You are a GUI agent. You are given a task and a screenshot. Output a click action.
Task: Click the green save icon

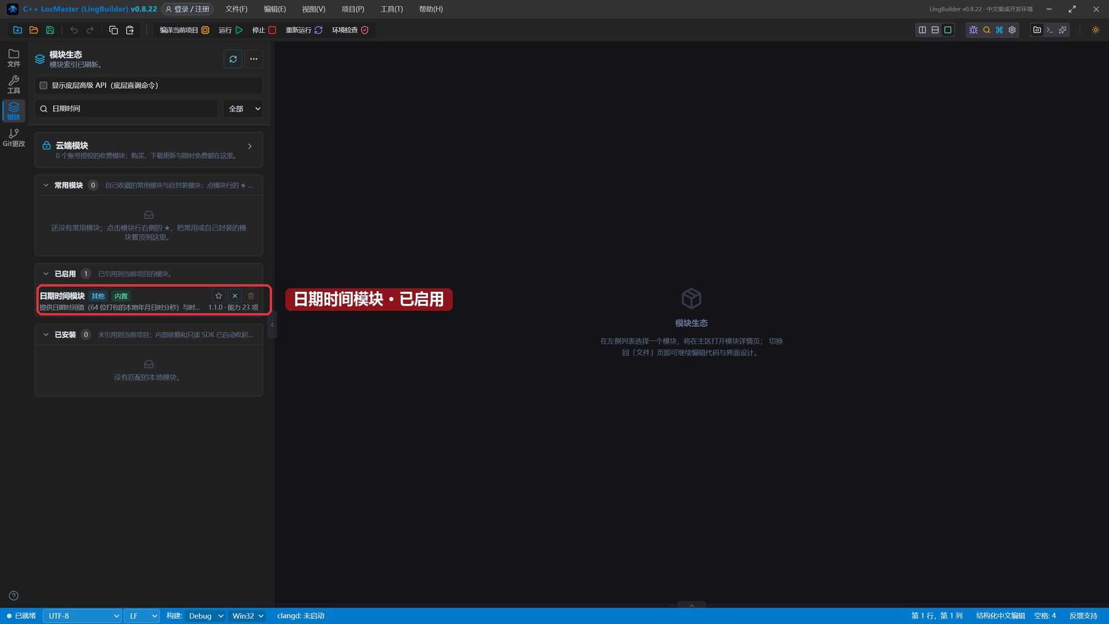coord(50,30)
